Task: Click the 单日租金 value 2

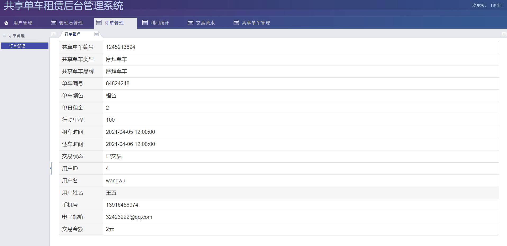Action: (107, 108)
